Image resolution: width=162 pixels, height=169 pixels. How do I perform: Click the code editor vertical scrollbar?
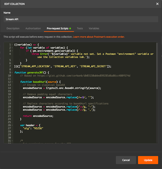(157, 66)
